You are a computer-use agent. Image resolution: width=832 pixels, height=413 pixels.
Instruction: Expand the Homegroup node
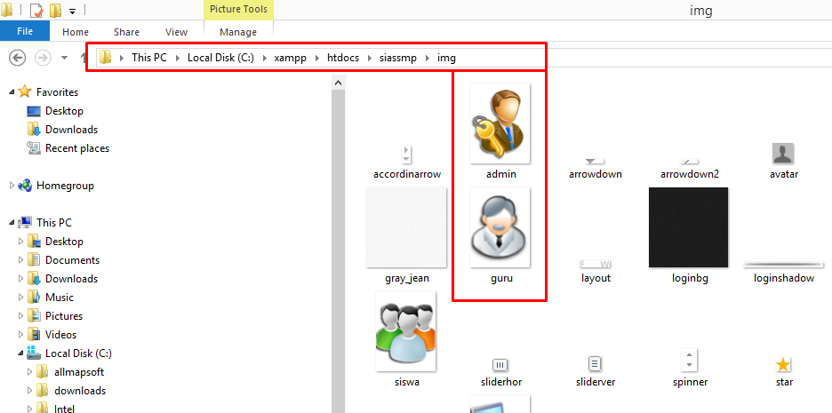click(x=12, y=186)
